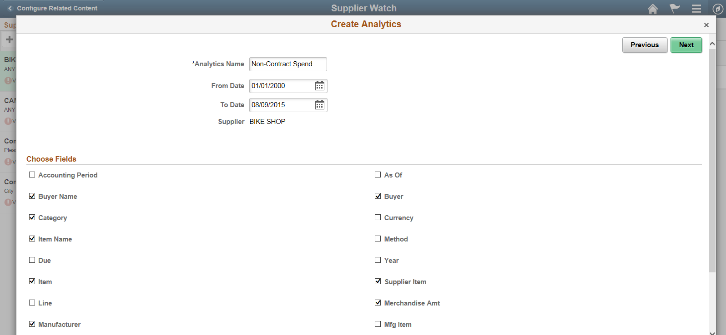Open the hamburger actions menu
This screenshot has width=726, height=335.
pos(696,9)
